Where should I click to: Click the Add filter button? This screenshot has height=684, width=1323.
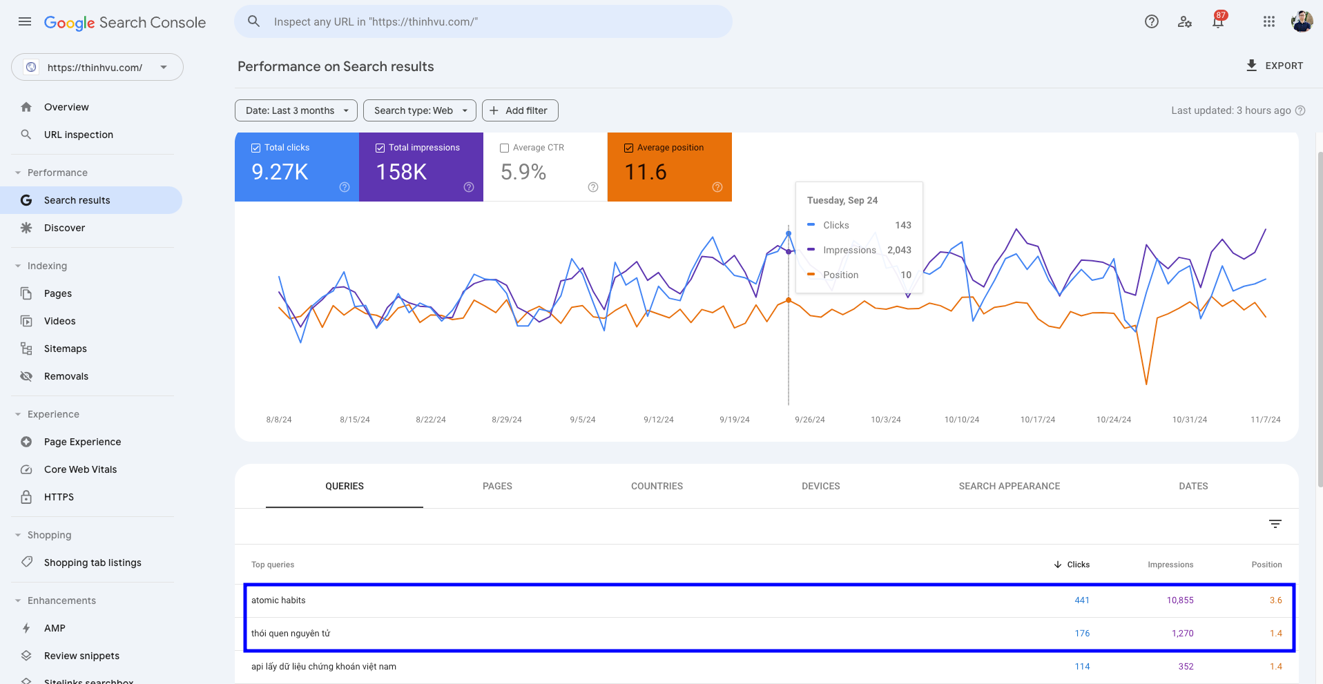tap(520, 110)
